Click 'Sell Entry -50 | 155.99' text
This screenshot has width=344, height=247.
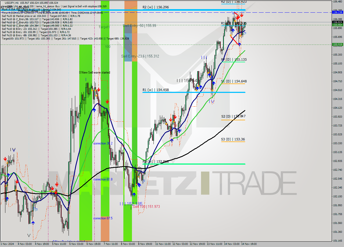139,26
